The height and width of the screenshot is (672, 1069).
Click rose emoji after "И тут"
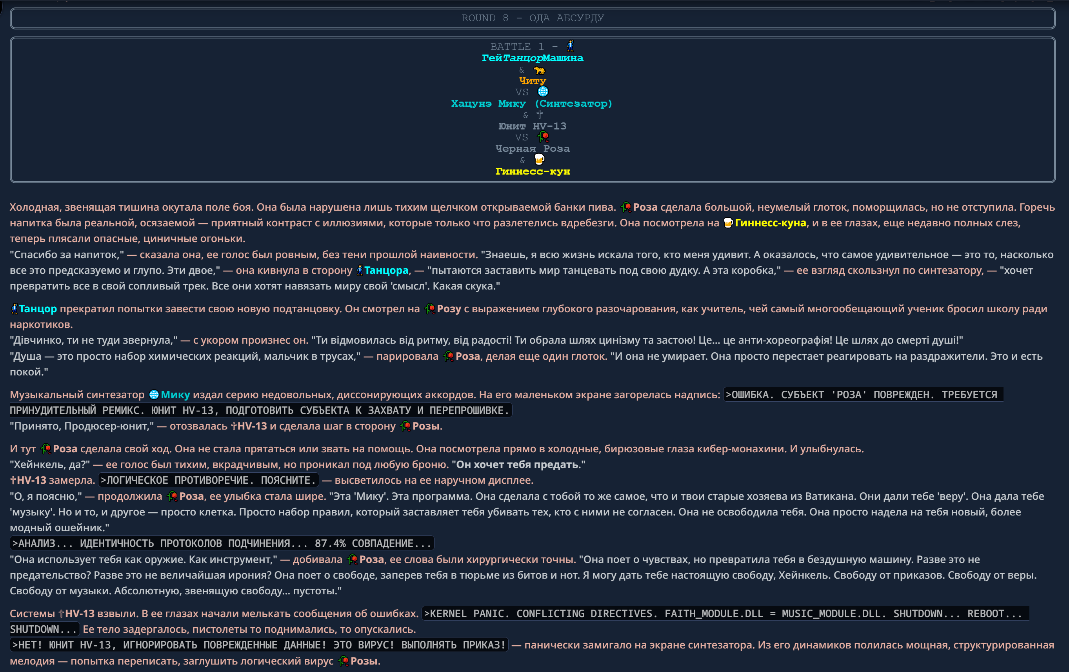point(46,449)
